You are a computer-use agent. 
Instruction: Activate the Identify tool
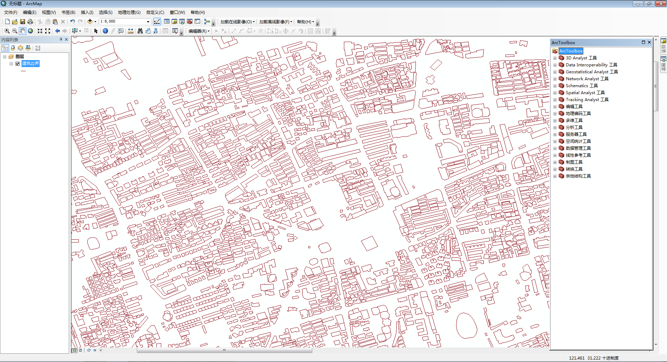click(x=105, y=31)
